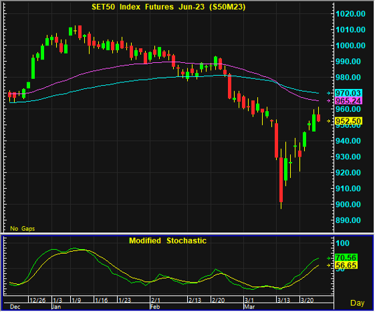375x312 pixels.
Task: Click the 900.00 price axis label
Action: click(348, 204)
